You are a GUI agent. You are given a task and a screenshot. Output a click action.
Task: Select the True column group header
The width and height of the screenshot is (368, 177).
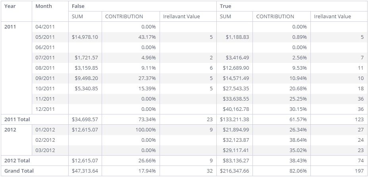tap(225, 6)
